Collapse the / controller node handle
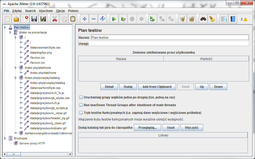 (15, 37)
